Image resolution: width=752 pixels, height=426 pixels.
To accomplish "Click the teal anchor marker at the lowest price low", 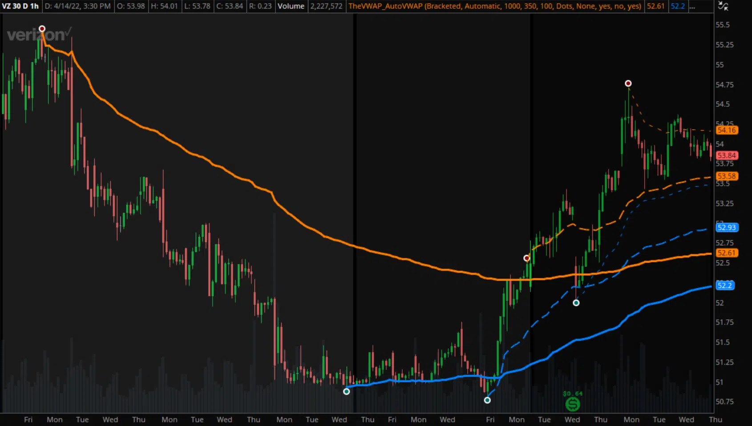I will pos(487,400).
